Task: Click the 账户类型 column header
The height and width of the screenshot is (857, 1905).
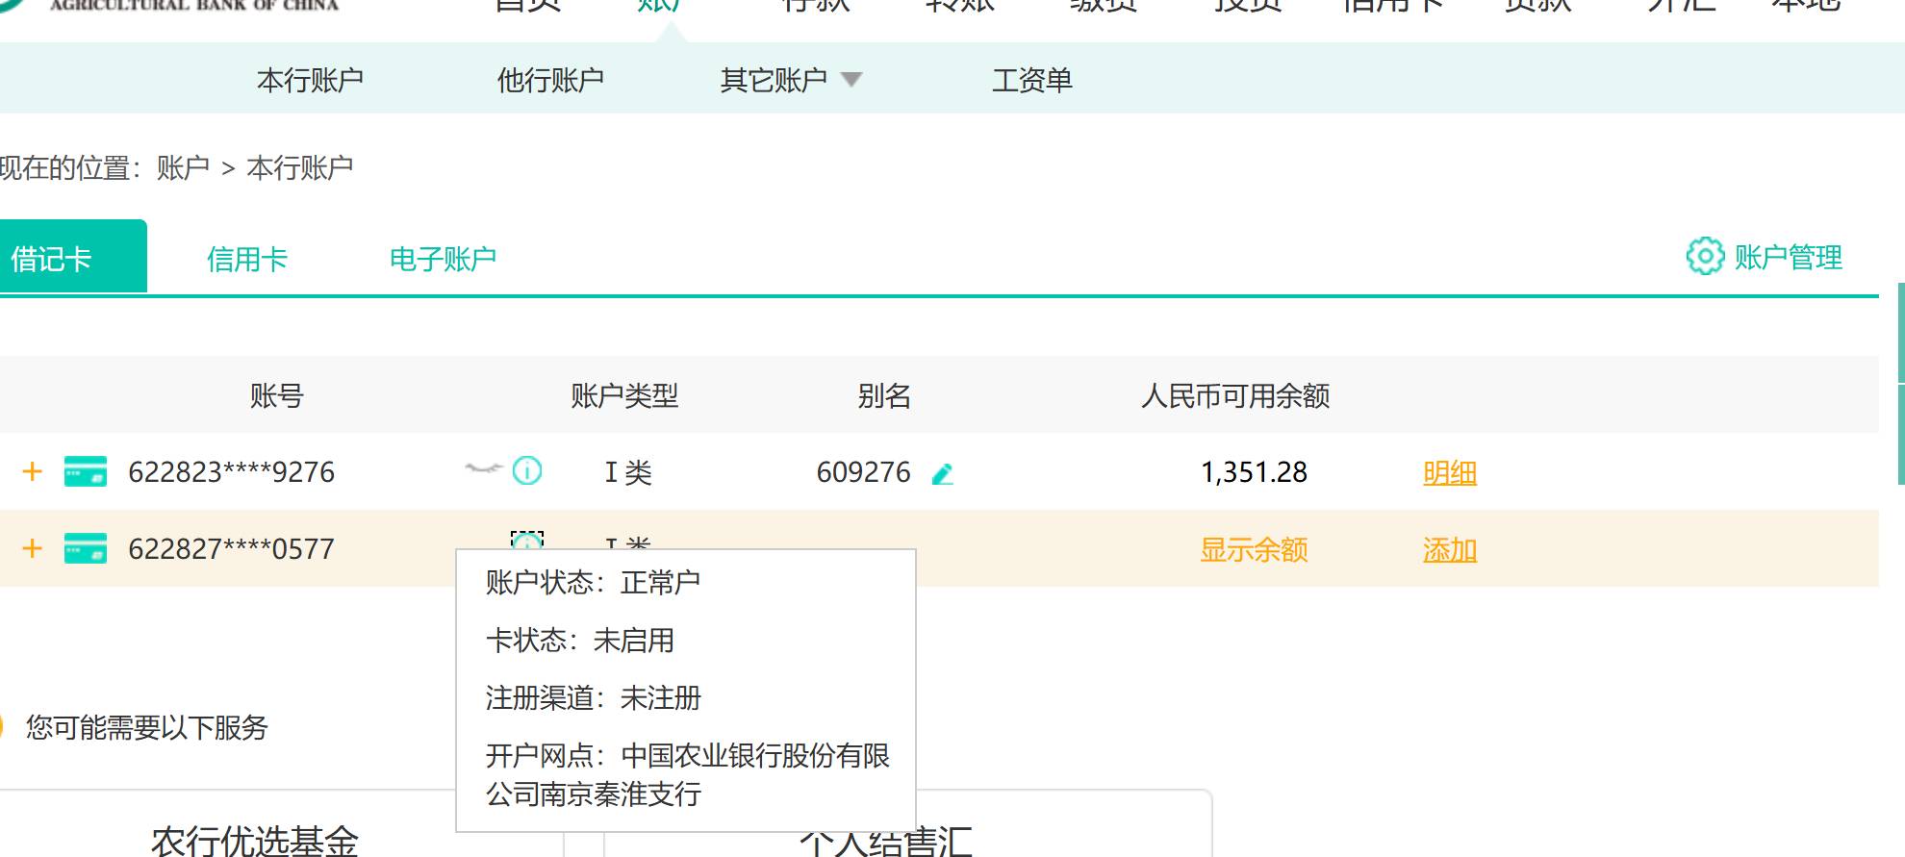Action: 624,395
